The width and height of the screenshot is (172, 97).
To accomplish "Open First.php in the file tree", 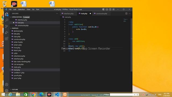I will (x=35, y=48).
